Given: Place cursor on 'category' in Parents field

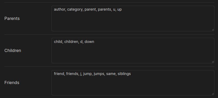Looking at the screenshot, I should [x=75, y=10].
